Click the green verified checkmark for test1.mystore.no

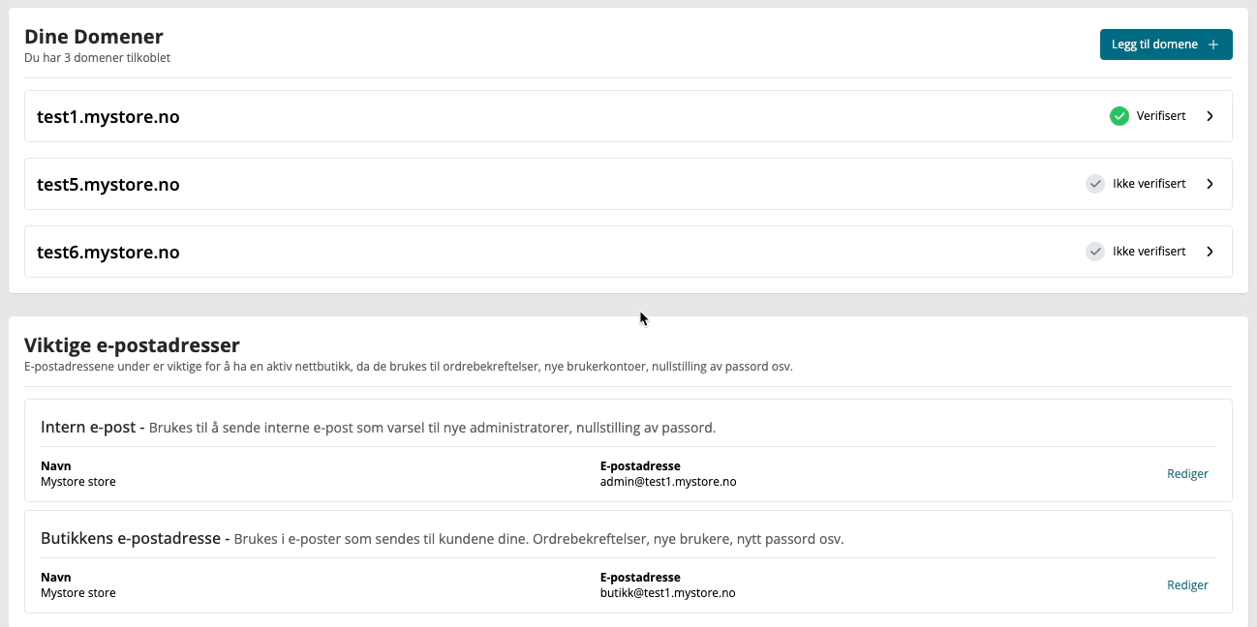click(1119, 116)
